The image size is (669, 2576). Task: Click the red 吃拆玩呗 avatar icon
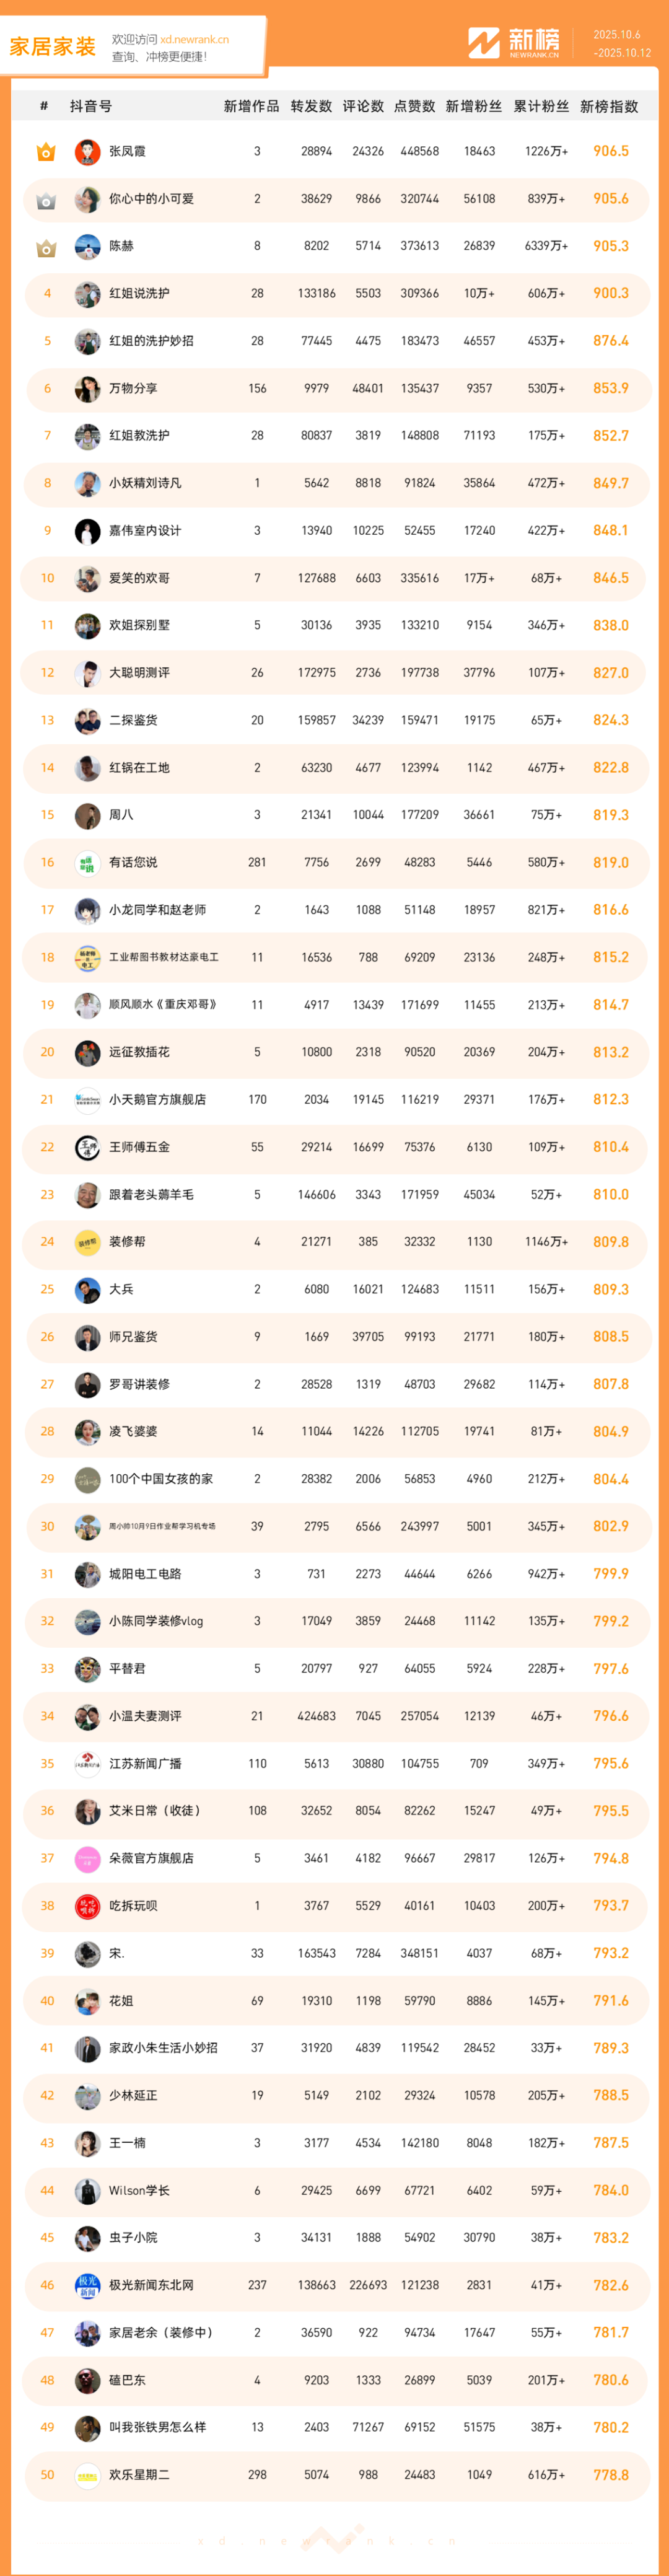pos(88,1906)
